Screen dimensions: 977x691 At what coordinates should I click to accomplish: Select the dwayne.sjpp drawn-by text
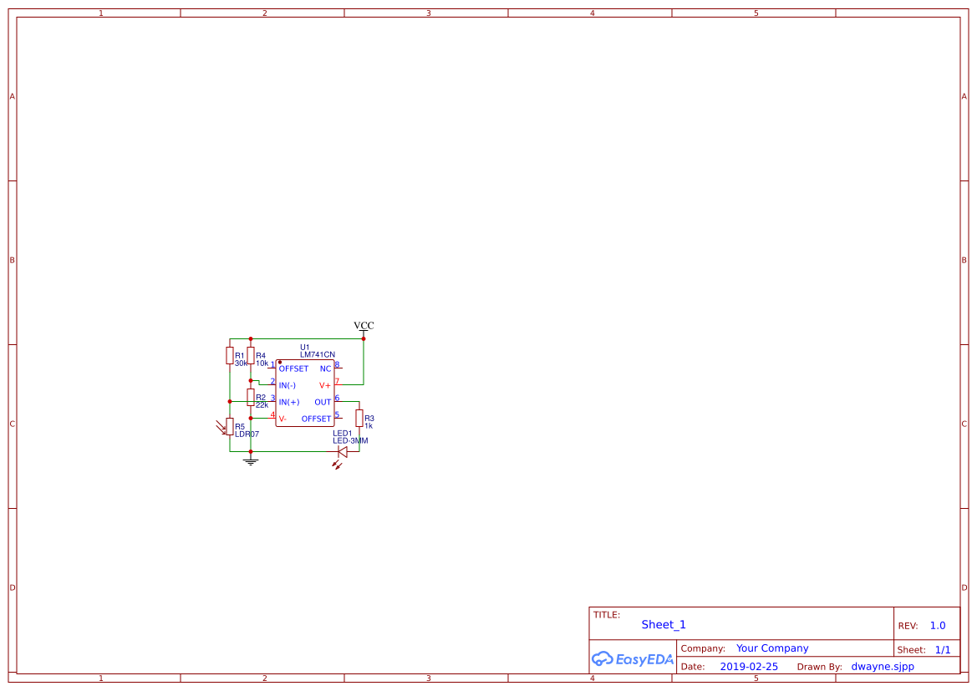point(883,666)
